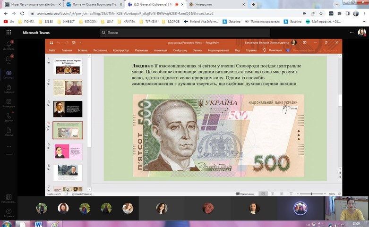The height and width of the screenshot is (227, 369).
Task: Open the Teams app launcher grid
Action: coord(9,33)
